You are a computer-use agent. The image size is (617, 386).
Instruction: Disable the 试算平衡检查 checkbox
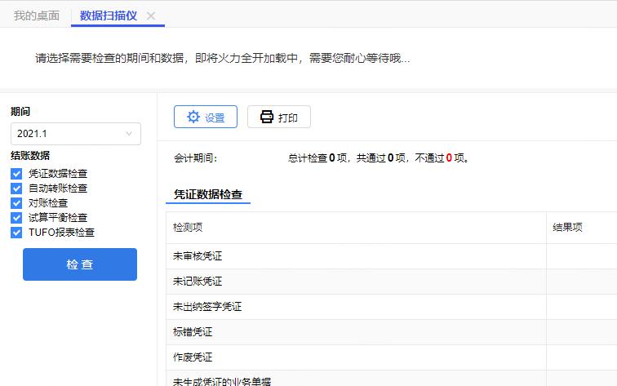point(16,217)
